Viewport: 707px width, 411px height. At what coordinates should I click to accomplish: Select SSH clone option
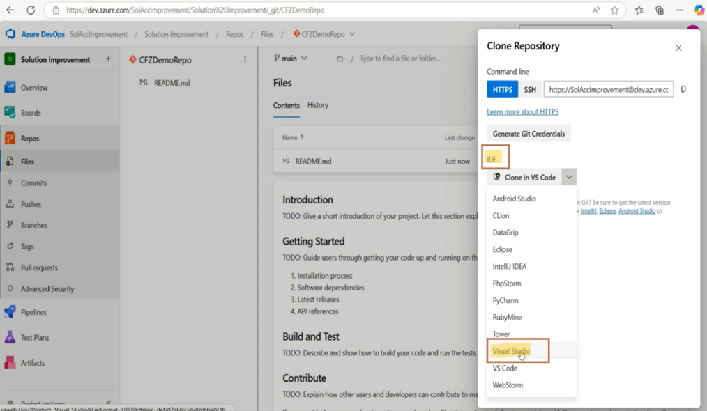(x=530, y=89)
